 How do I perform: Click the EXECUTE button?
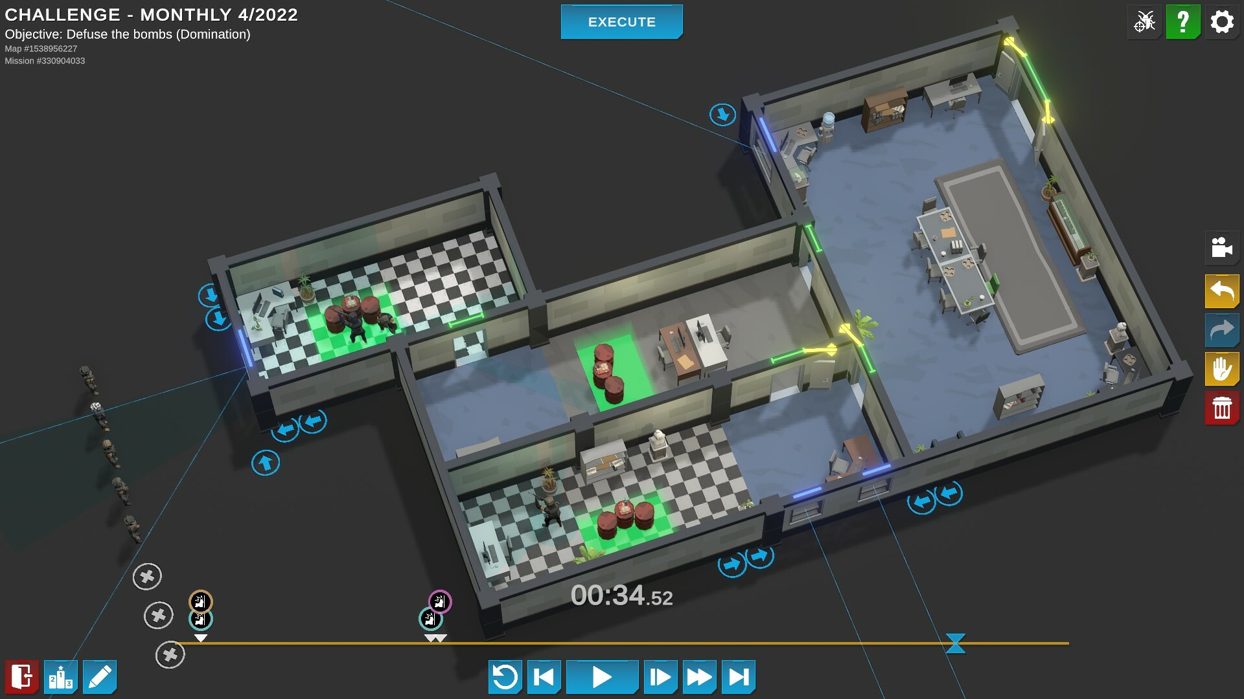pos(621,22)
